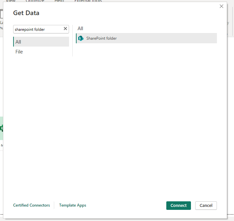Image resolution: width=234 pixels, height=221 pixels.
Task: Open the External tools ribbon tab
Action: 88,1
